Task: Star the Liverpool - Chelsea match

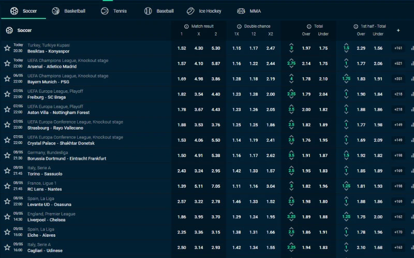Action: coord(7,217)
